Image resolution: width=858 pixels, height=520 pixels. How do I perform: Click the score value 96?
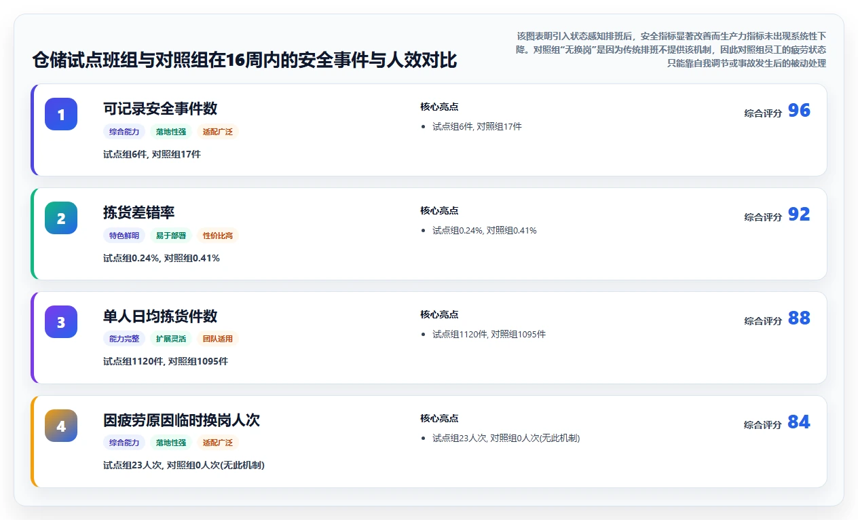(799, 111)
